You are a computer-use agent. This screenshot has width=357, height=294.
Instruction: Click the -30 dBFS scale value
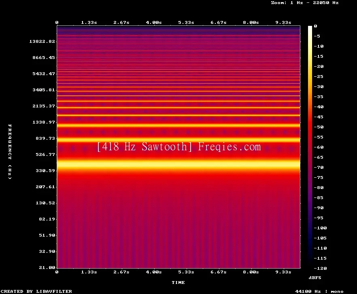pyautogui.click(x=319, y=86)
